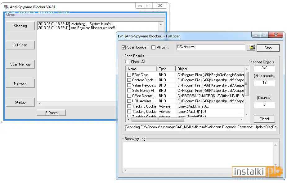287x183 pixels.
Task: Click the C:\PROGRA~2\MICROS~2\Office14 object cell
Action: point(211,96)
